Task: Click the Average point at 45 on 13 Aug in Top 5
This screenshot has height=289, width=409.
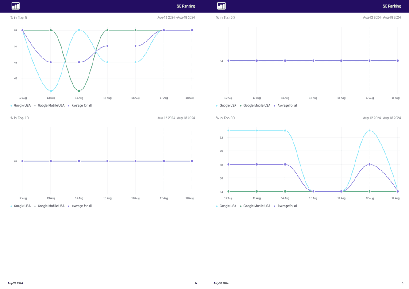Action: pyautogui.click(x=51, y=62)
